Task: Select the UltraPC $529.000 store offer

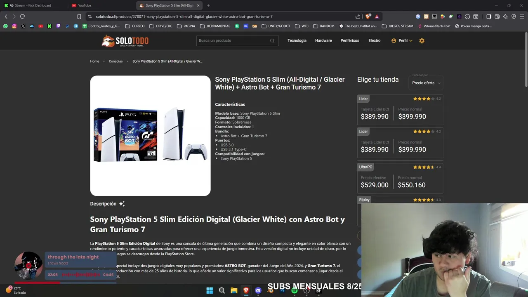Action: [400, 179]
